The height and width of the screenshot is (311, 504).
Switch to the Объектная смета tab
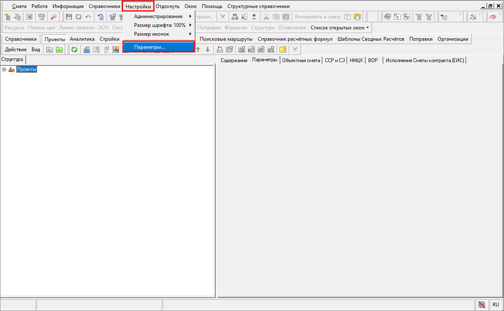301,60
